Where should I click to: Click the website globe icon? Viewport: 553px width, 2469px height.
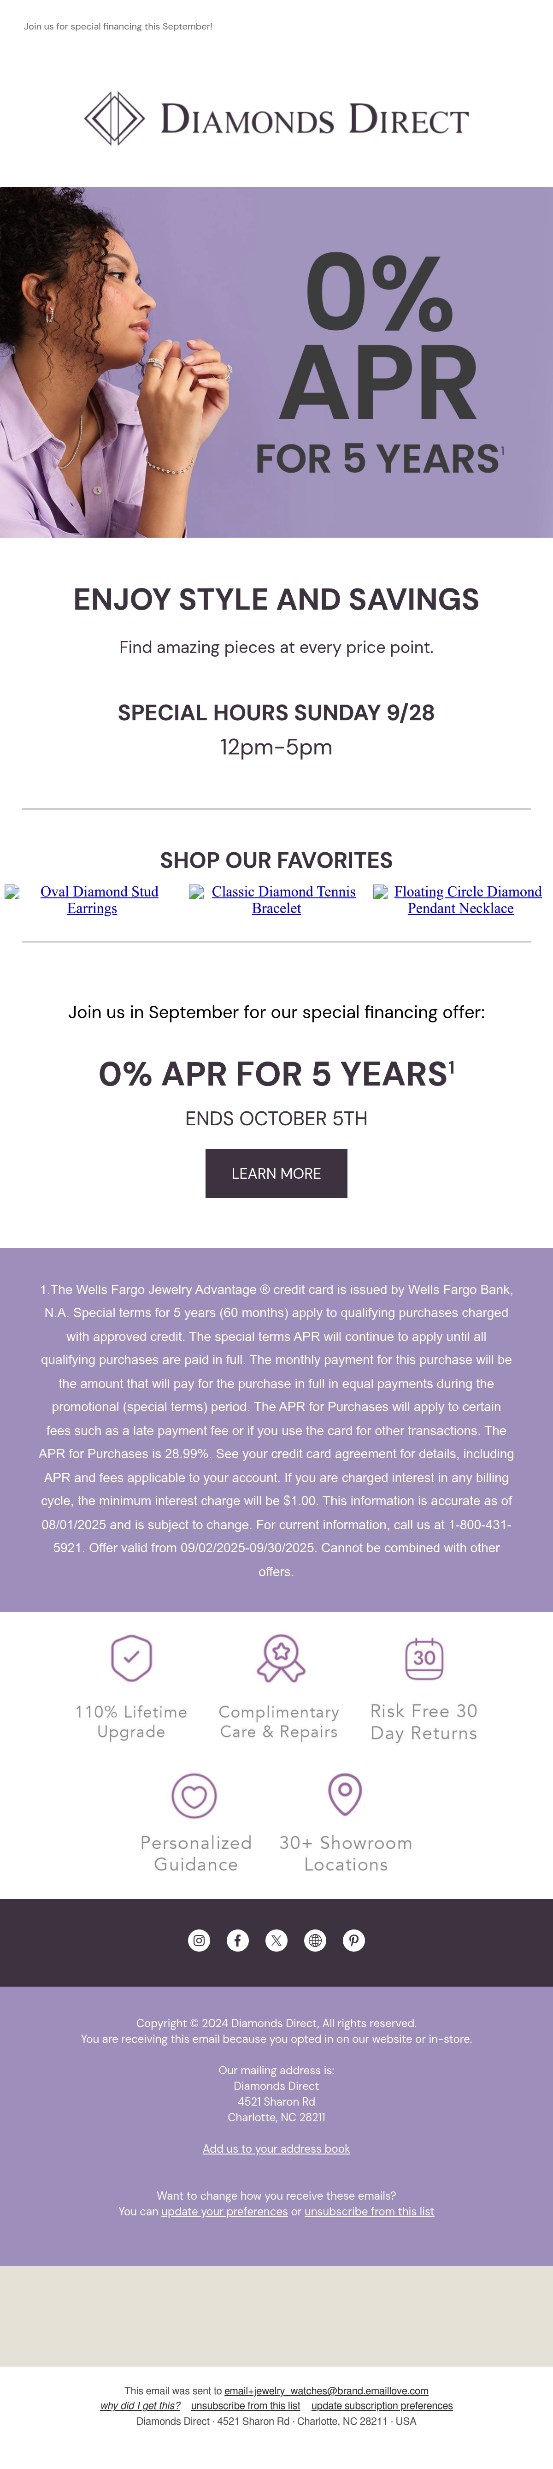point(315,1940)
